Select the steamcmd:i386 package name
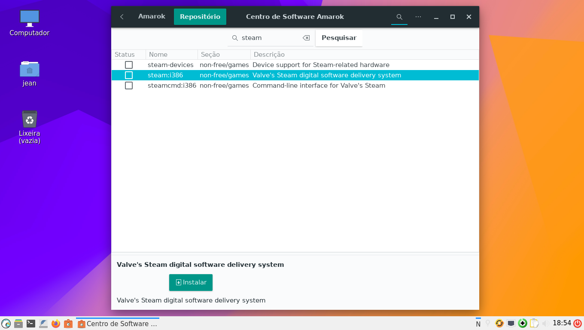584x330 pixels. tap(172, 86)
